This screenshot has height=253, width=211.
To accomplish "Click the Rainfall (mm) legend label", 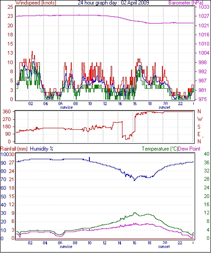I will [x=14, y=149].
